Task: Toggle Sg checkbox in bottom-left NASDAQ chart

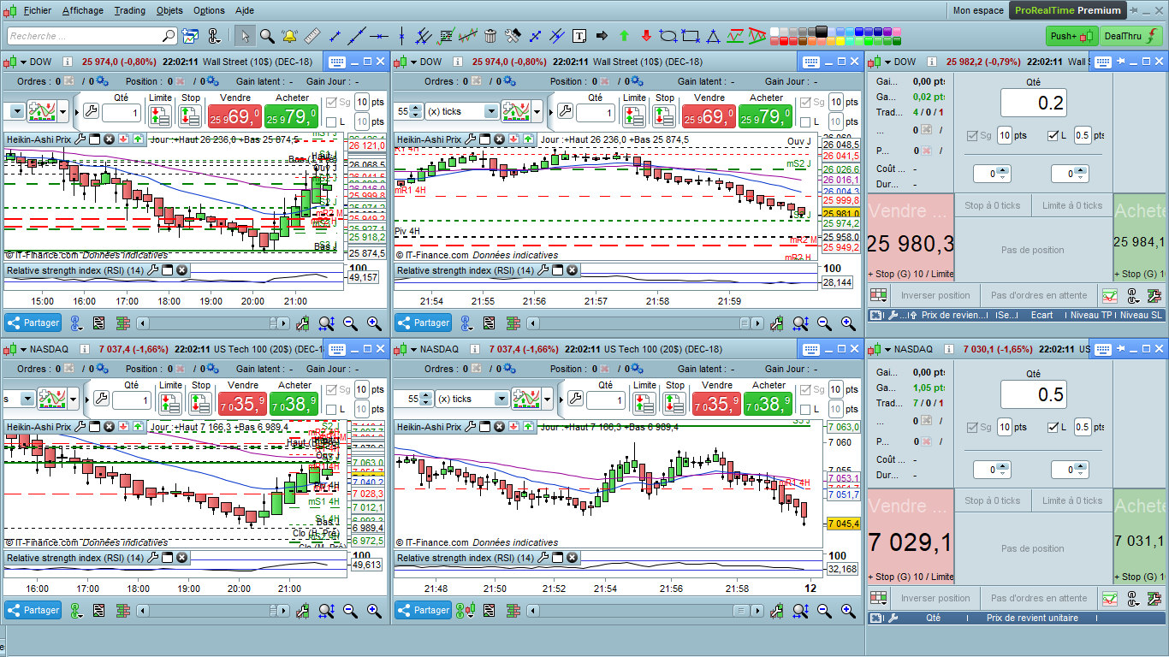Action: coord(332,389)
